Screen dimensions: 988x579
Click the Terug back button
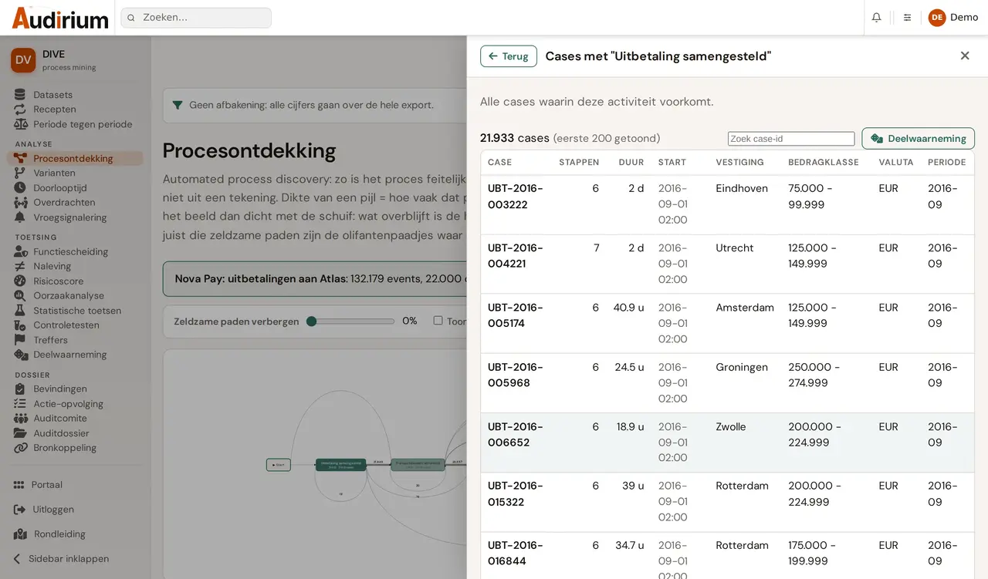509,56
